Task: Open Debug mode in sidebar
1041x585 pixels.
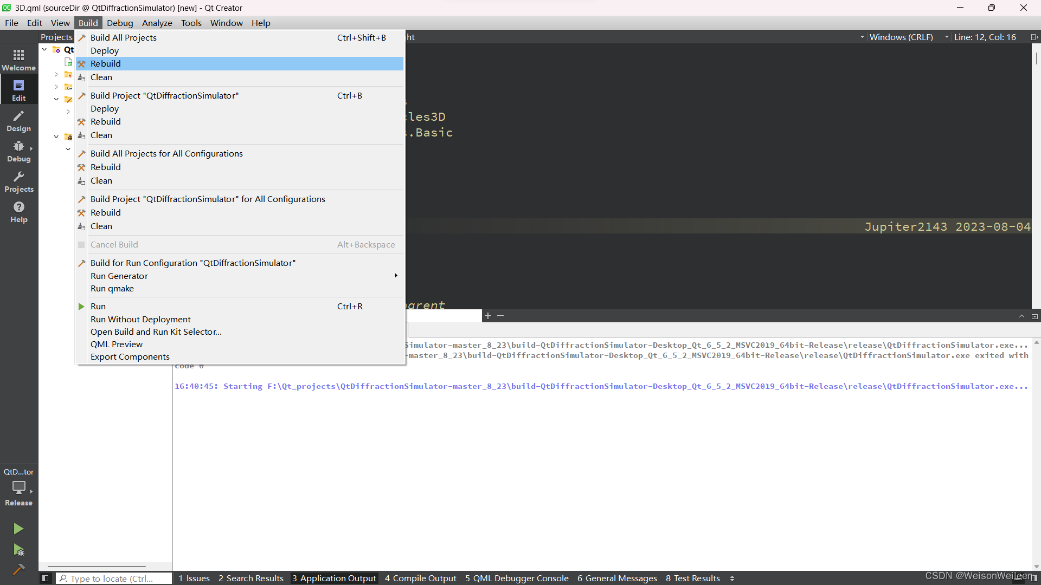Action: click(18, 151)
